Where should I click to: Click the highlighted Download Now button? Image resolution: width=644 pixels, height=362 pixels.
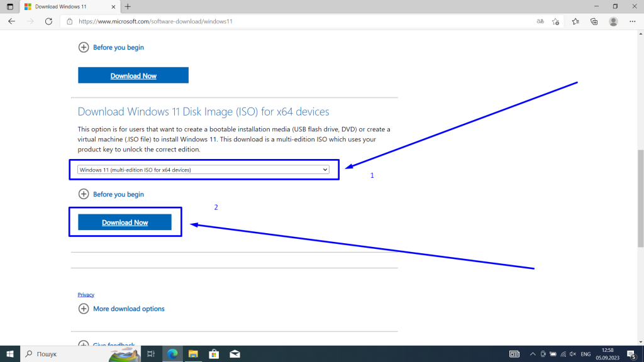pyautogui.click(x=125, y=222)
